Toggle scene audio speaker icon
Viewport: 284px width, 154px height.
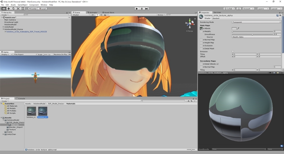point(101,15)
